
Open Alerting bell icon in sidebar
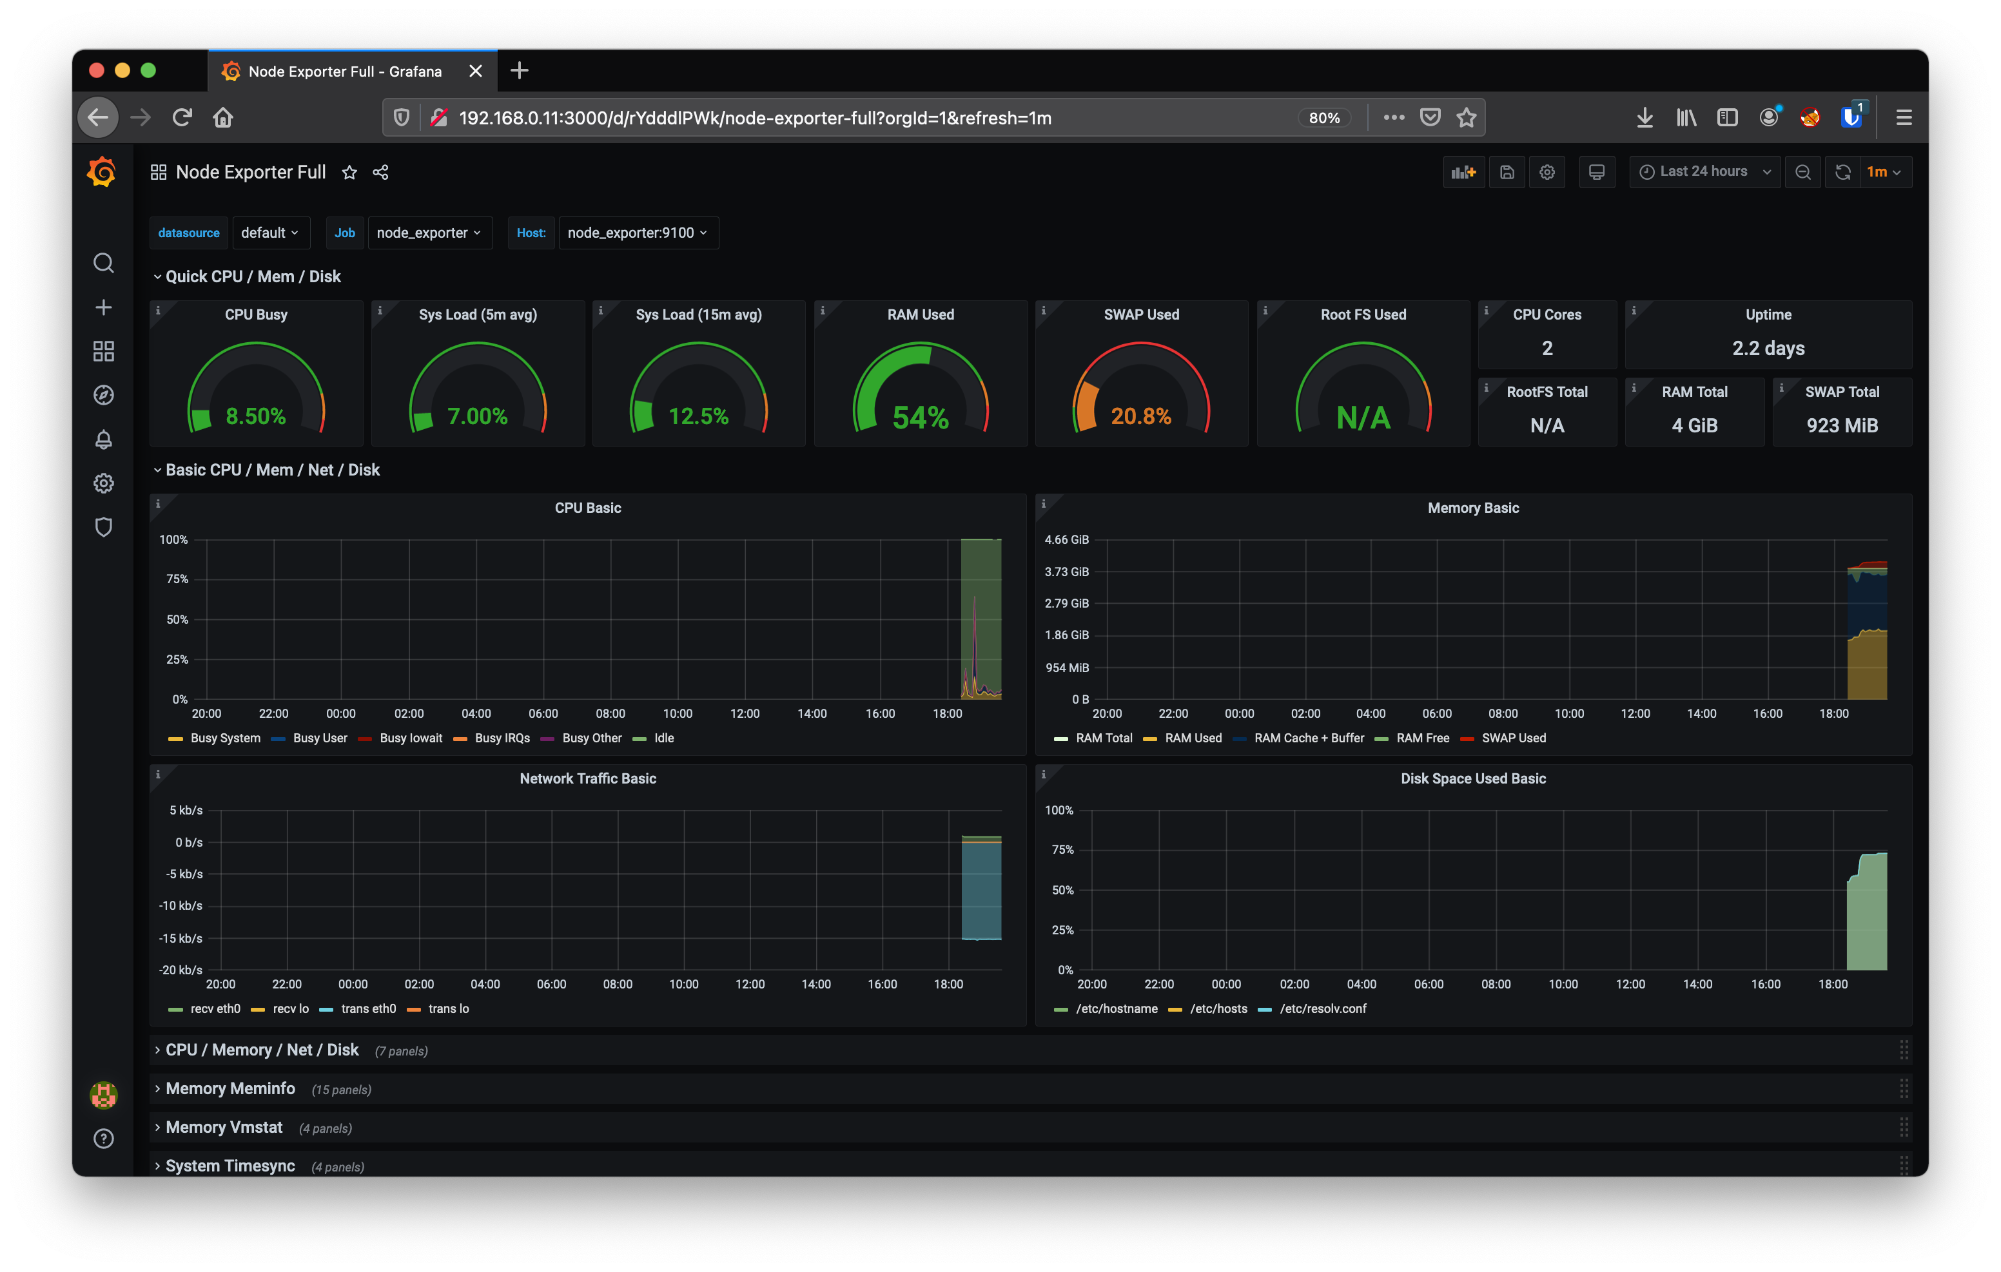103,439
